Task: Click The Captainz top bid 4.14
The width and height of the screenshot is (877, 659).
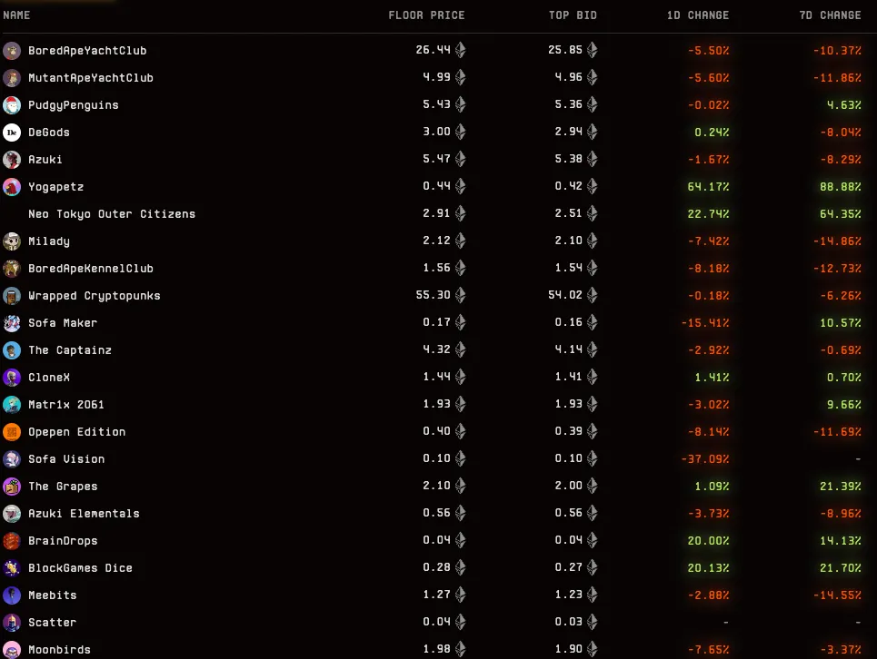Action: (568, 349)
